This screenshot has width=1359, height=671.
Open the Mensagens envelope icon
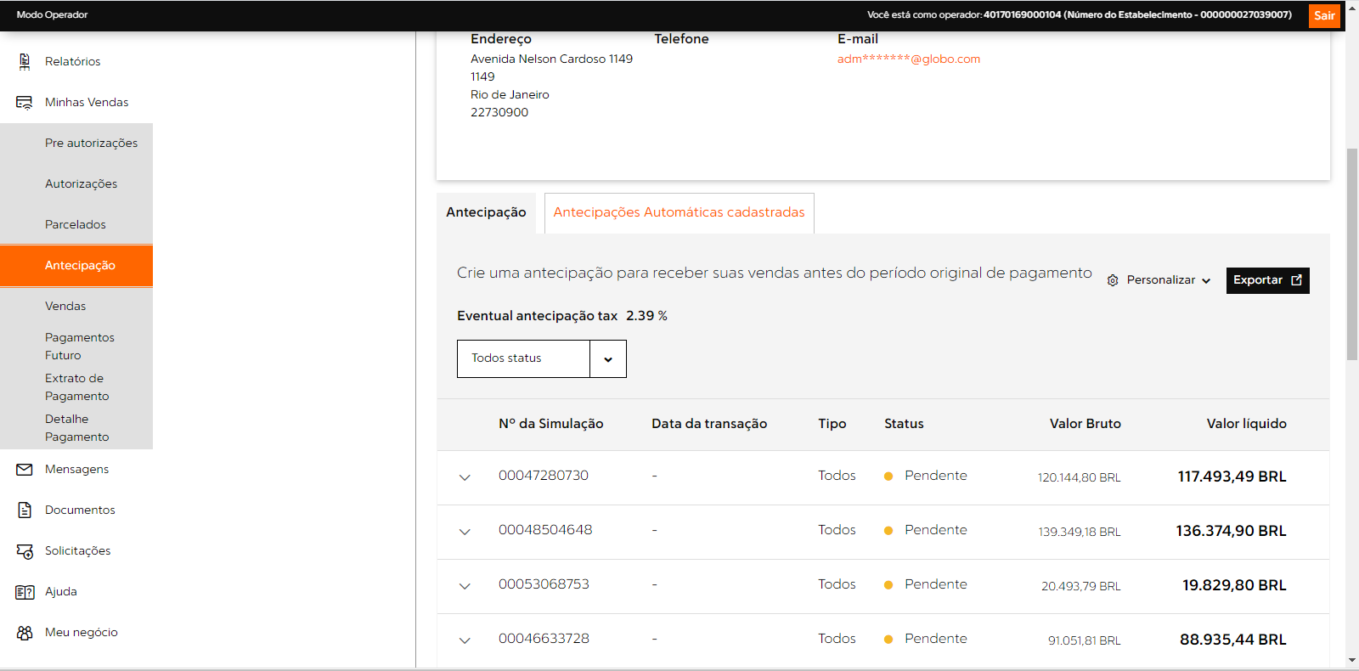click(25, 469)
